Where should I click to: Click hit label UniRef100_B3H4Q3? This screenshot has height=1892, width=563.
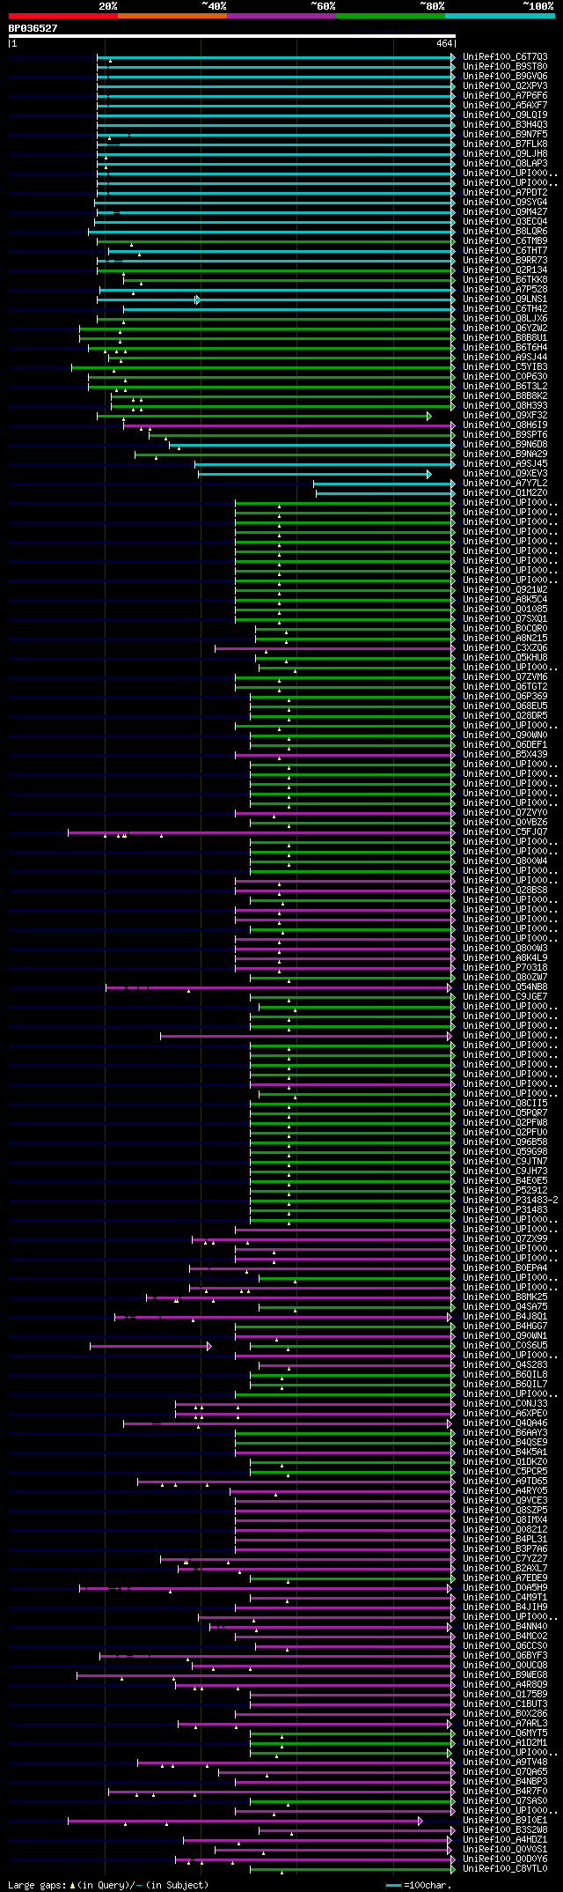click(505, 125)
